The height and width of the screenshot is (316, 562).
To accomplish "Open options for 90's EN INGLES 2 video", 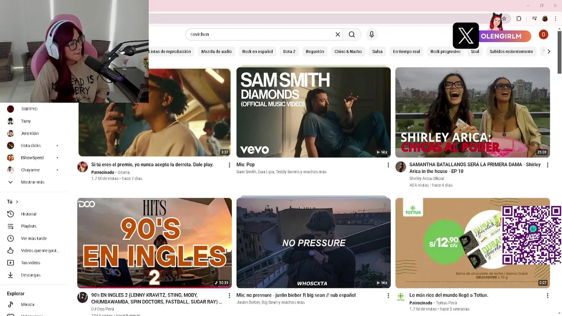I will [x=229, y=296].
